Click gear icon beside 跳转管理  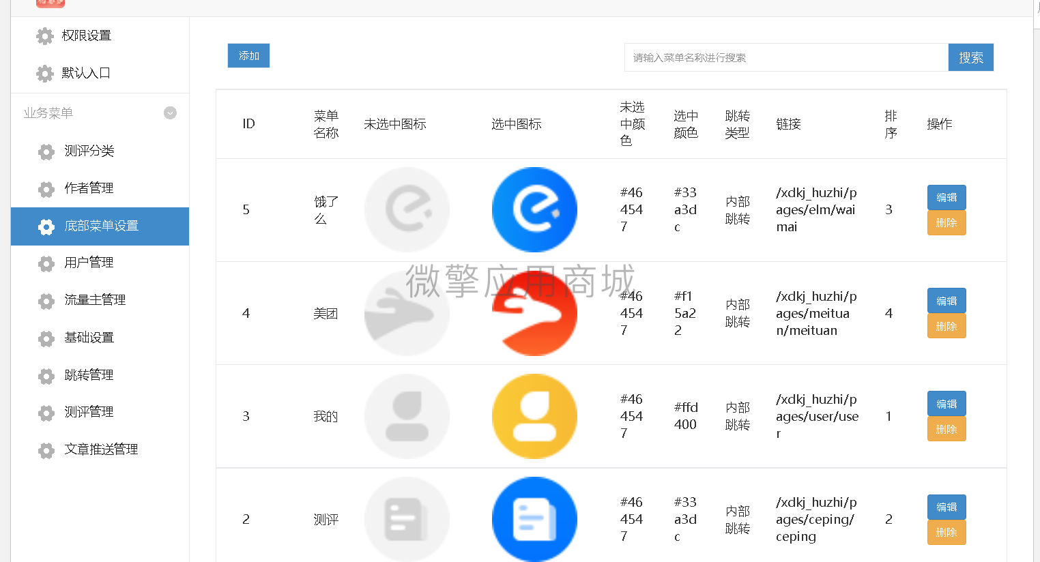tap(46, 376)
